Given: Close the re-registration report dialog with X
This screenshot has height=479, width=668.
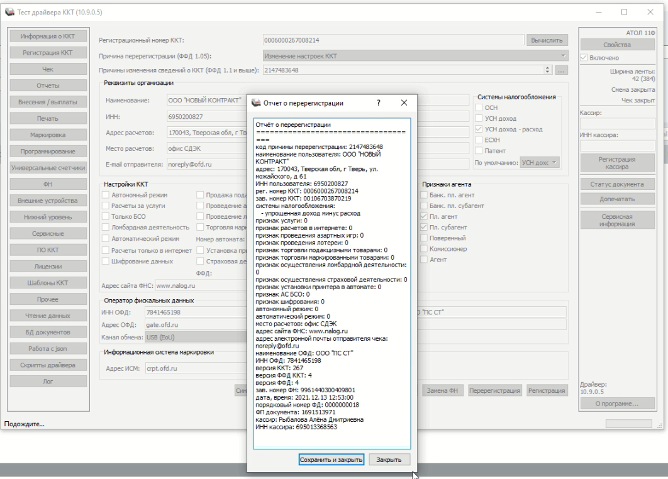Looking at the screenshot, I should click(403, 102).
